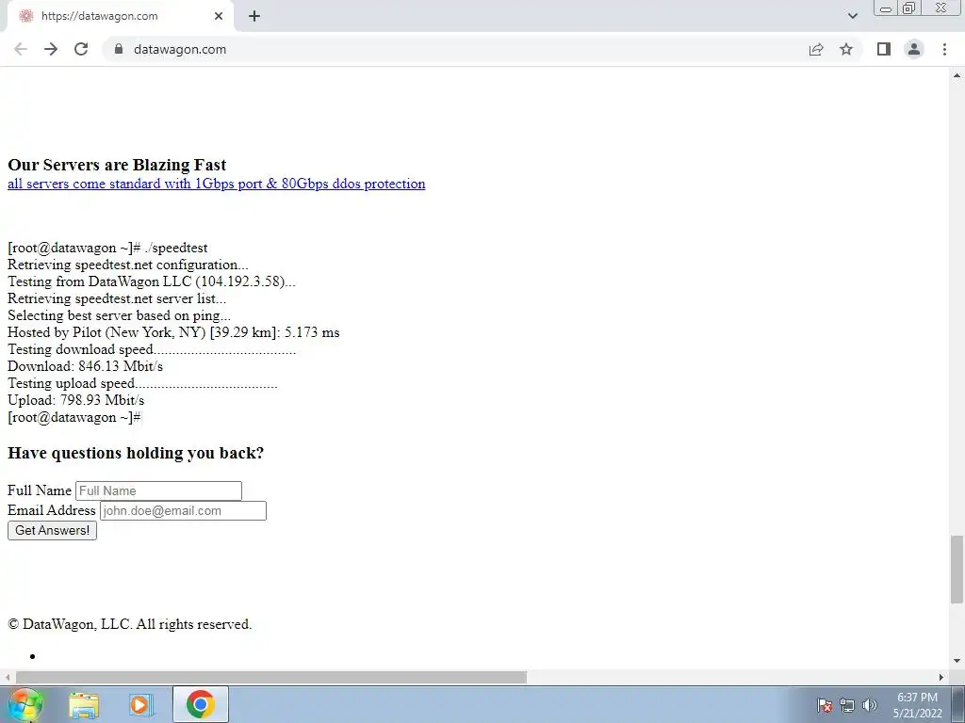Select the https://datawagon.com tab
Viewport: 965px width, 723px height.
120,16
